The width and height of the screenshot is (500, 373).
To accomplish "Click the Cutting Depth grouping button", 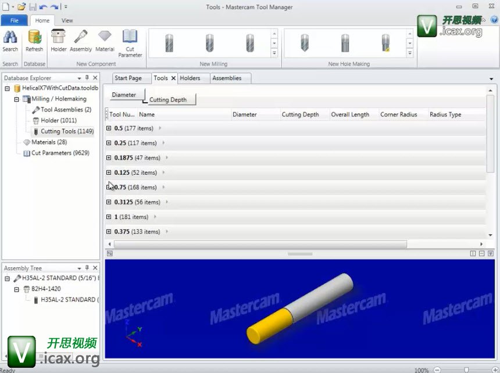I will (168, 99).
